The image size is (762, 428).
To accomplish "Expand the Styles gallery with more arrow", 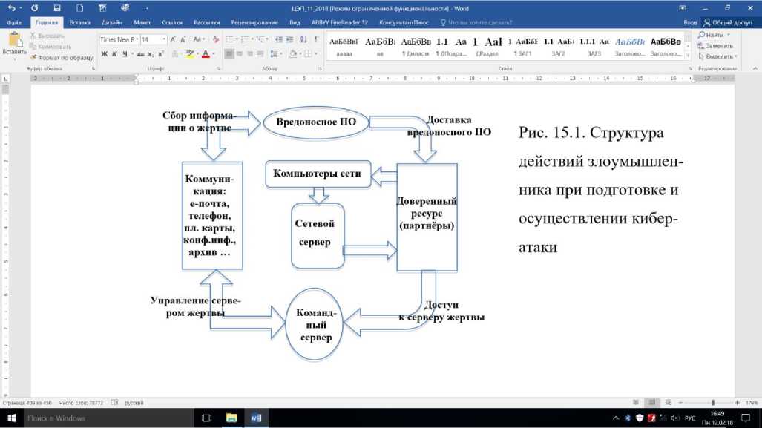I will (688, 56).
